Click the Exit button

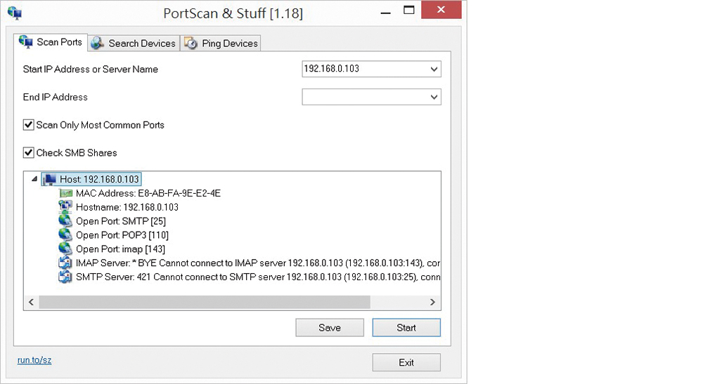point(406,362)
